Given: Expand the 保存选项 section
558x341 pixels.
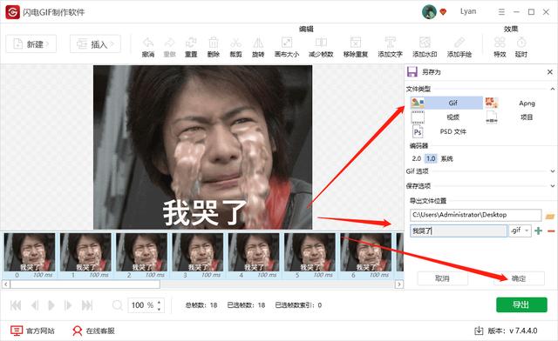Looking at the screenshot, I should tap(552, 186).
